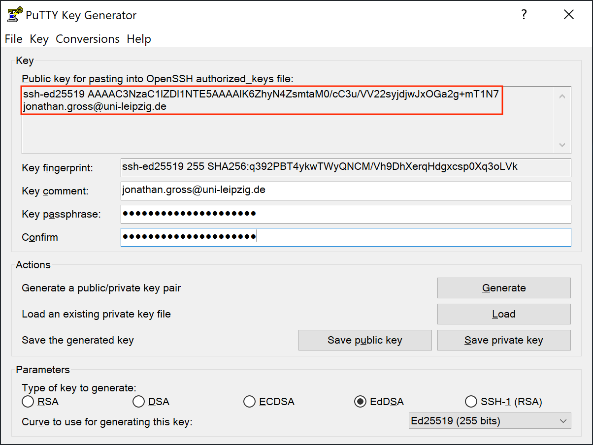Select the RSA key type
This screenshot has width=593, height=445.
pyautogui.click(x=40, y=402)
